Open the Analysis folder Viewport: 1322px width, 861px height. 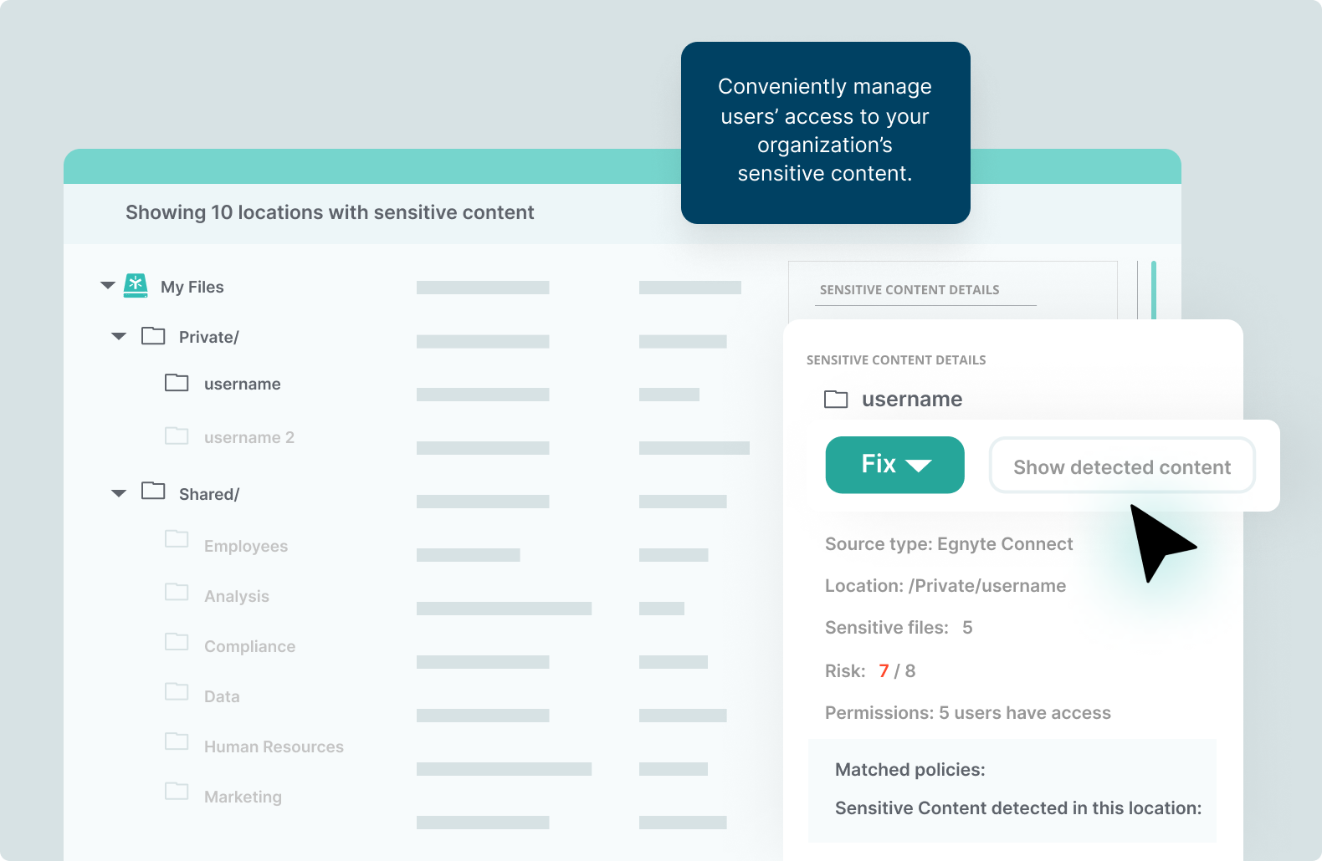[x=236, y=596]
